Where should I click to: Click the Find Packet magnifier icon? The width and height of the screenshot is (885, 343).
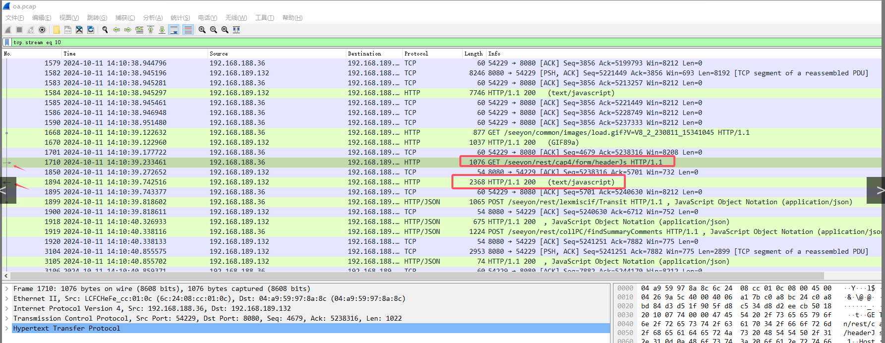(x=105, y=30)
